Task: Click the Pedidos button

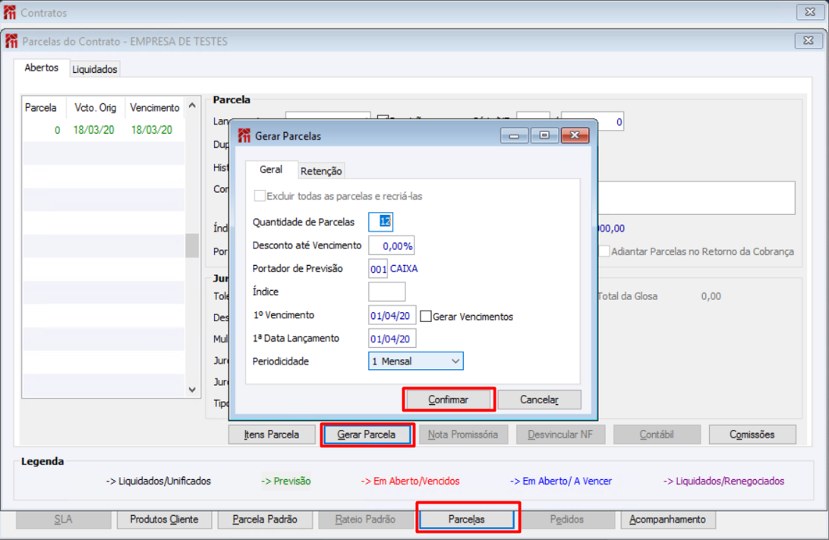Action: pos(567,519)
